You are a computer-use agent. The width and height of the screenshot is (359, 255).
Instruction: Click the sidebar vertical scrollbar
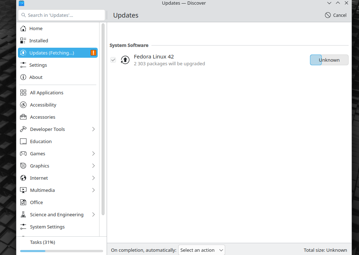[x=103, y=119]
